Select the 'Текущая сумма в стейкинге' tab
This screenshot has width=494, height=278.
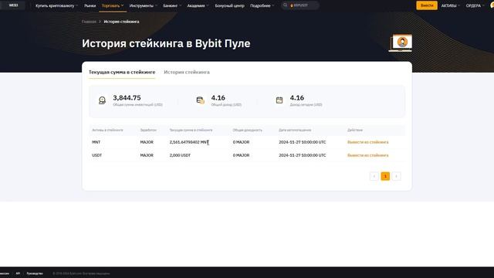point(122,72)
